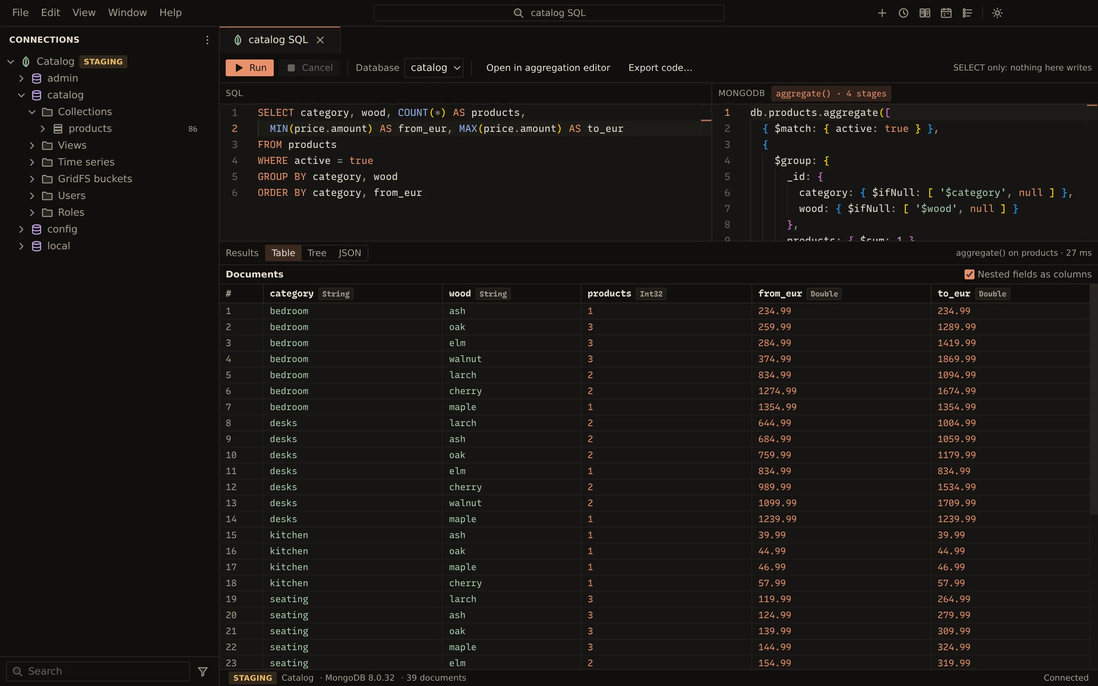Open the File menu
The height and width of the screenshot is (686, 1098).
click(21, 13)
